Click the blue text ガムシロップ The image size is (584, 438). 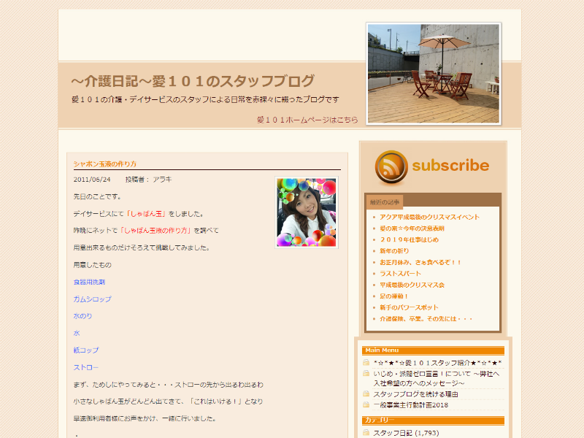point(93,299)
